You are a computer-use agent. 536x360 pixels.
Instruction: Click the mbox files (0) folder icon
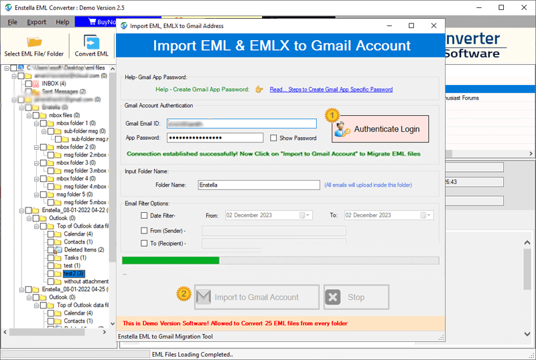click(x=43, y=116)
